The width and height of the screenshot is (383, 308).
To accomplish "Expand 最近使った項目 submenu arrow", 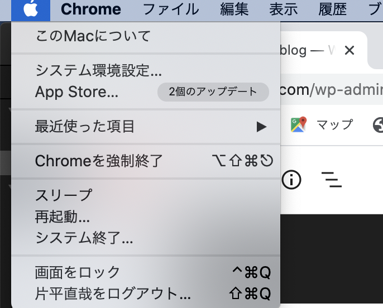I will point(261,127).
